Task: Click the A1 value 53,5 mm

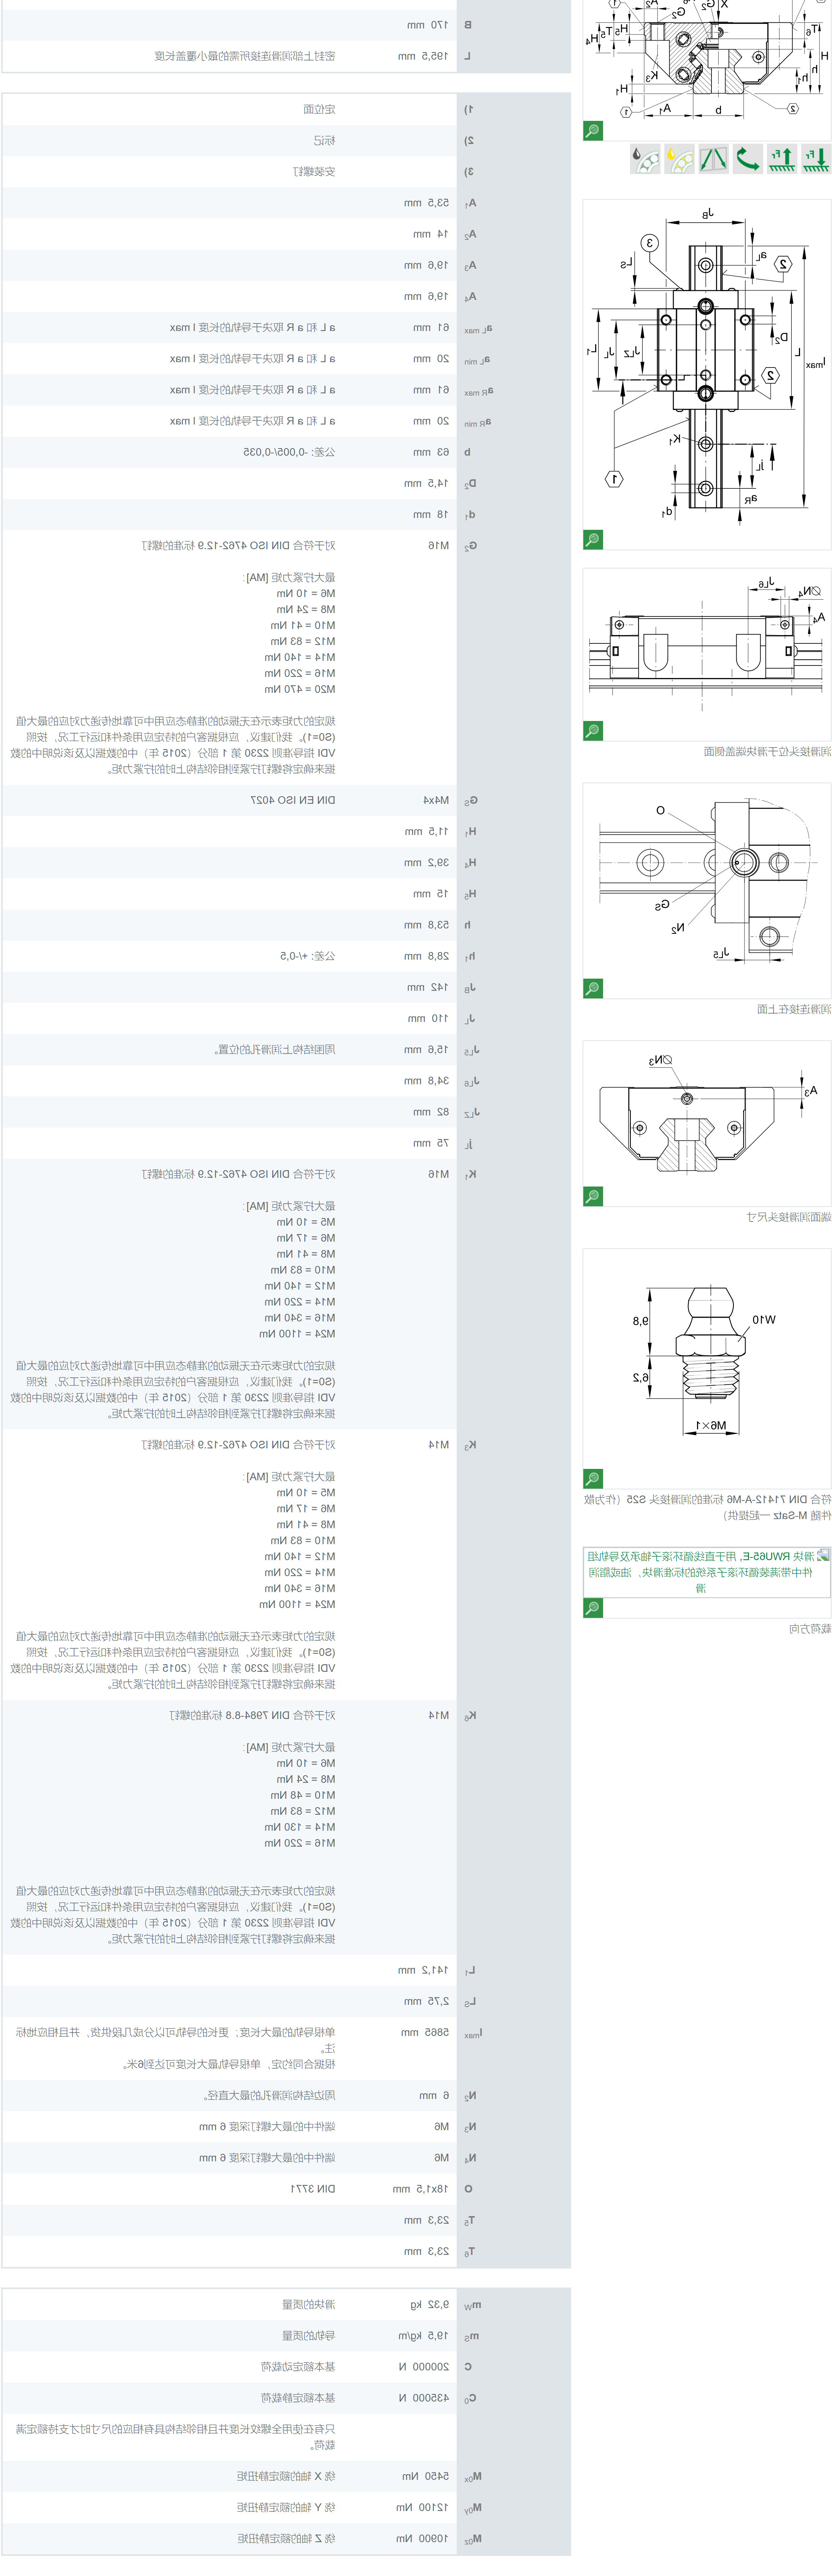Action: (426, 203)
